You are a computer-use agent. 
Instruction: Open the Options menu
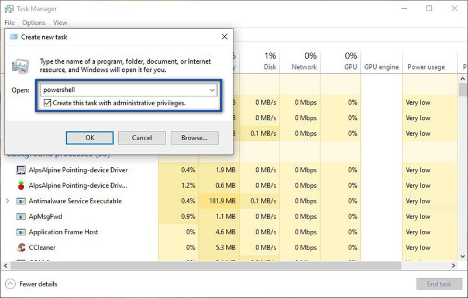(33, 23)
